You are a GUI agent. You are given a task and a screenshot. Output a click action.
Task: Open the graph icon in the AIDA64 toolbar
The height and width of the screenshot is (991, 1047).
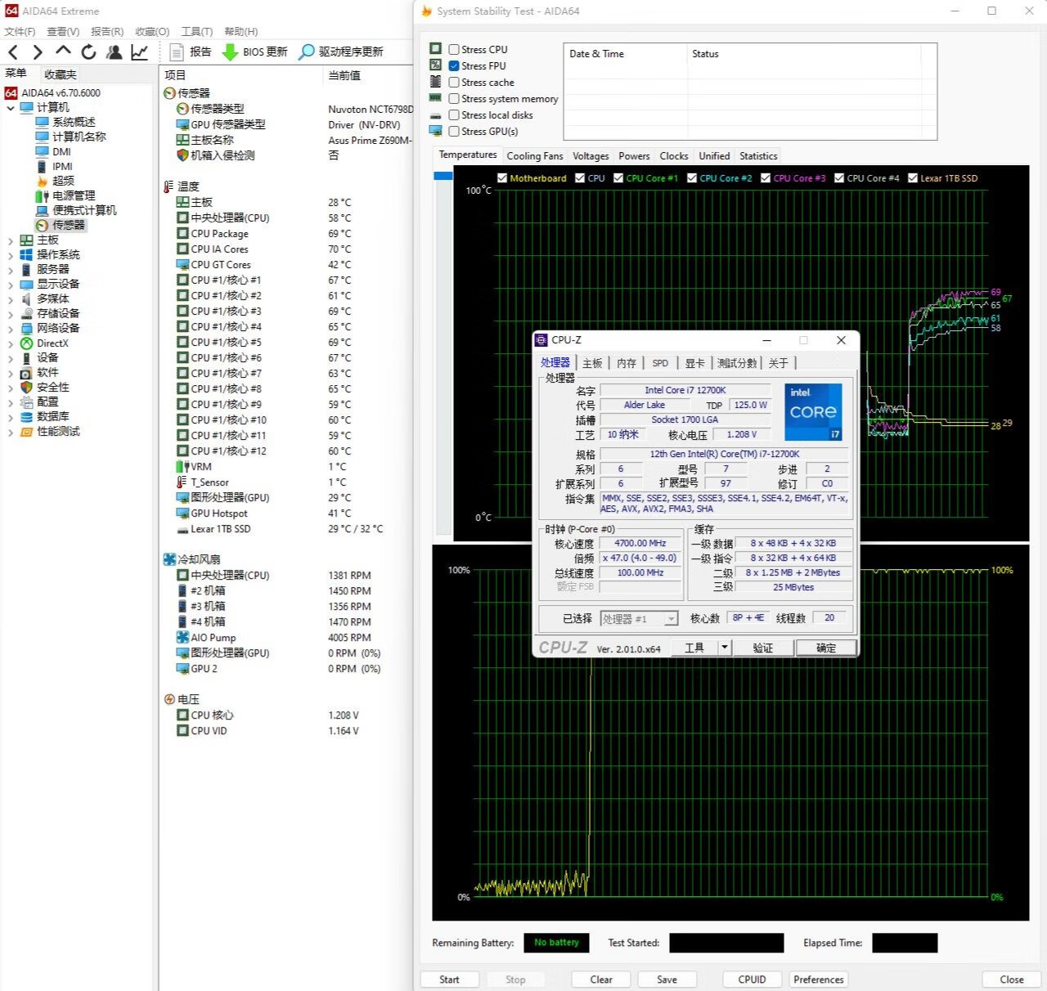(x=140, y=52)
